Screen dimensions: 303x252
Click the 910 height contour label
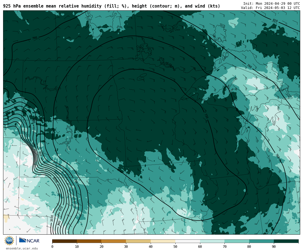[33, 145]
